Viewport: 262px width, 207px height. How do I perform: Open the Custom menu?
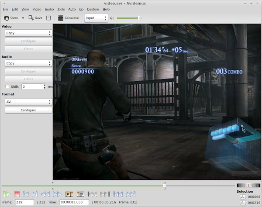pyautogui.click(x=93, y=9)
